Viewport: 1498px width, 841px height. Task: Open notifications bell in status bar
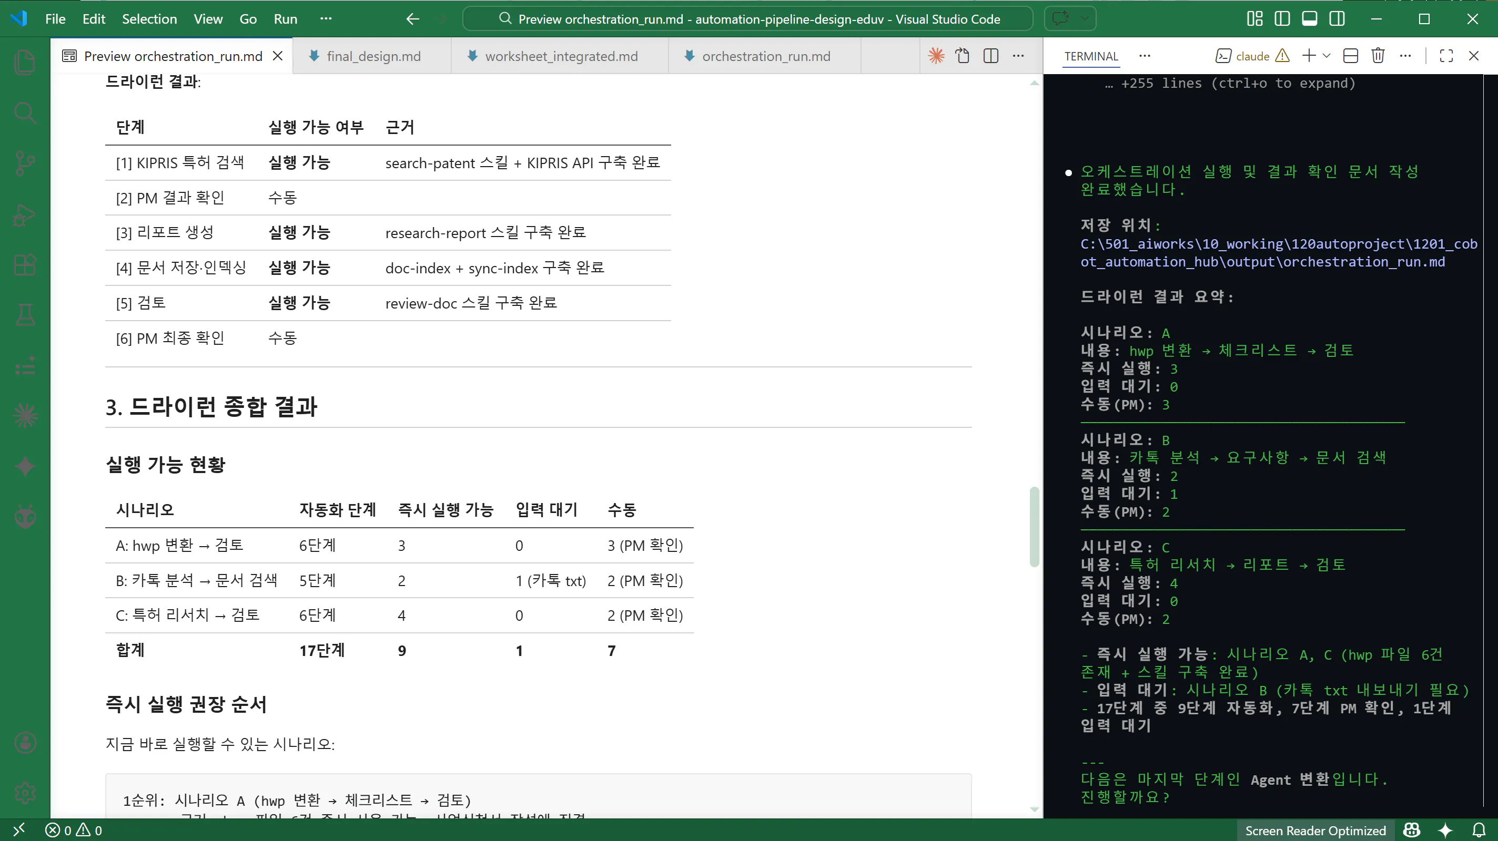point(1479,830)
